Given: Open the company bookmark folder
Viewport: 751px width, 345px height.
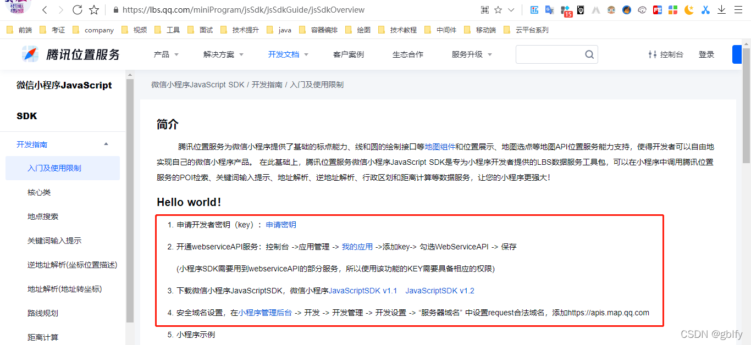Looking at the screenshot, I should 93,30.
